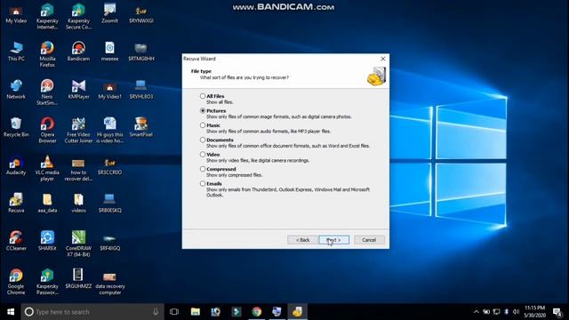Viewport: 569px width, 320px height.
Task: Select the Video radio option
Action: tap(203, 154)
